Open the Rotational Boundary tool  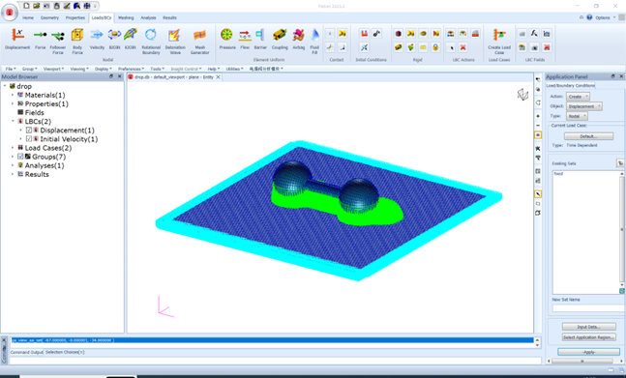[151, 41]
